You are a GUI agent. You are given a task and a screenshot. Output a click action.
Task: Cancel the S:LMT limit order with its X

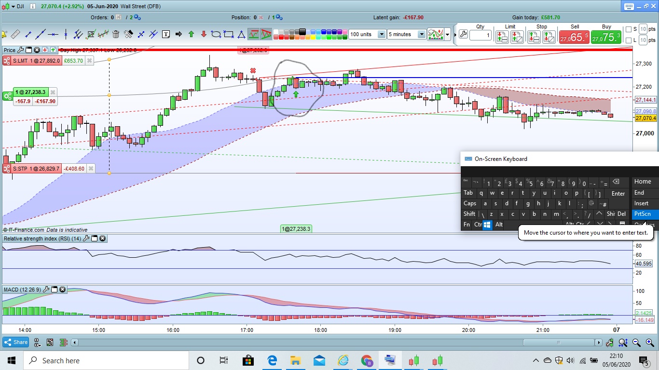[90, 61]
